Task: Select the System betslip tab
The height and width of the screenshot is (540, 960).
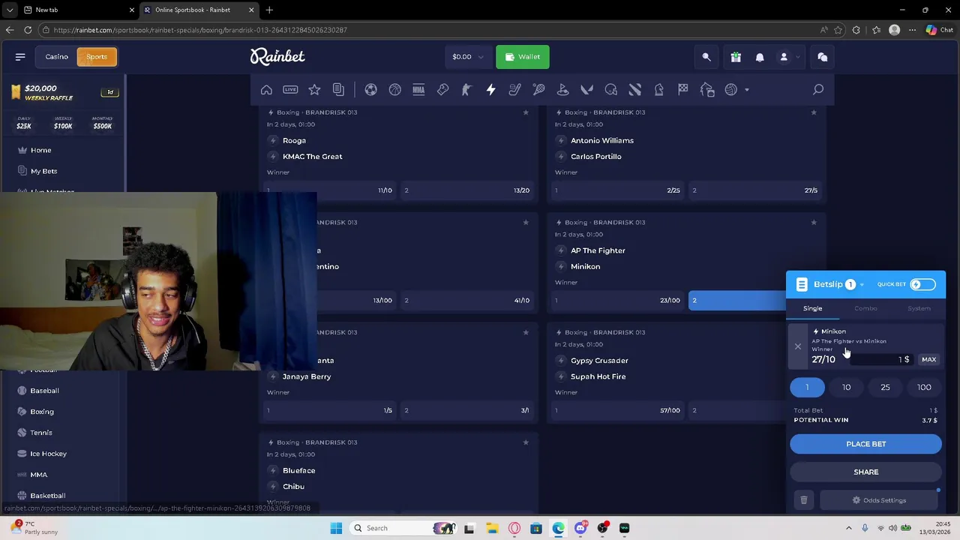Action: 919,308
